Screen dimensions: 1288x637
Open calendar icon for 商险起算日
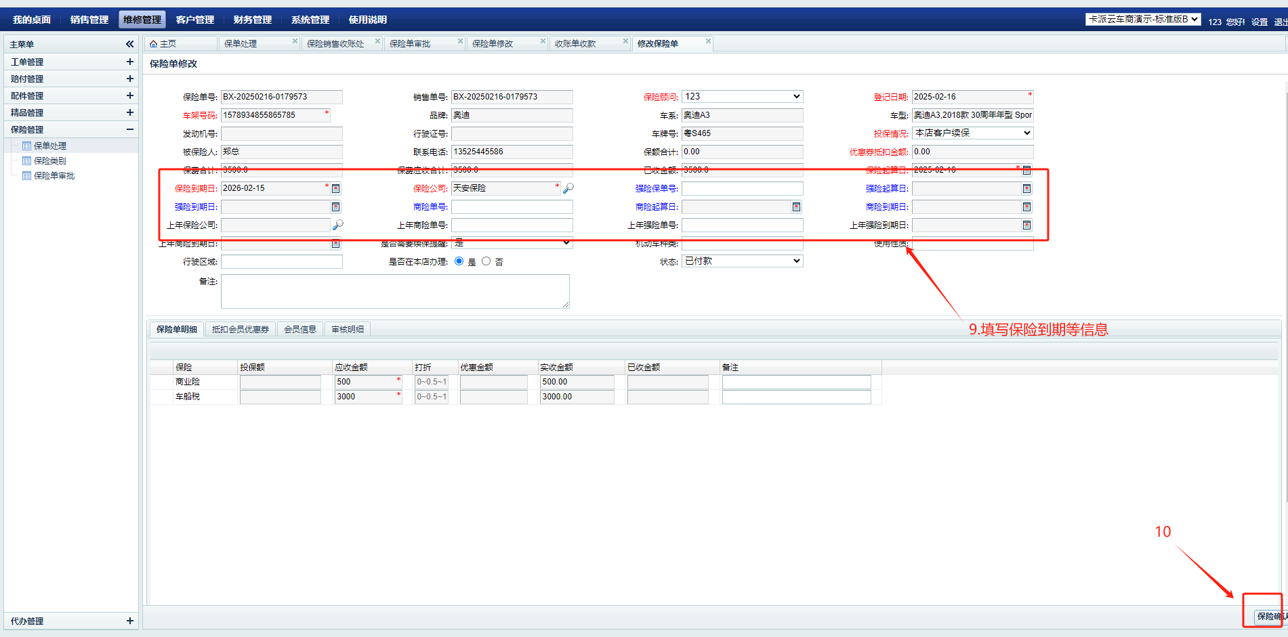tap(796, 207)
